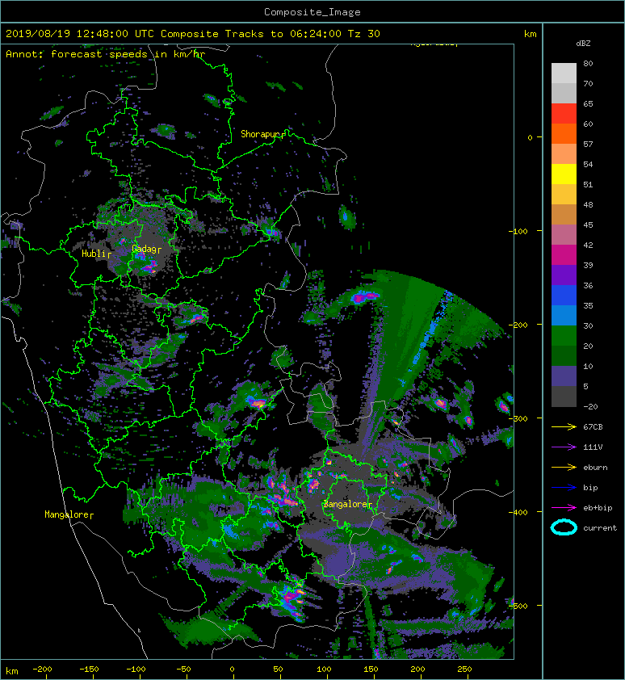Viewport: 625px width, 680px height.
Task: Click the purple 39 dBZ color swatch
Action: coord(564,275)
